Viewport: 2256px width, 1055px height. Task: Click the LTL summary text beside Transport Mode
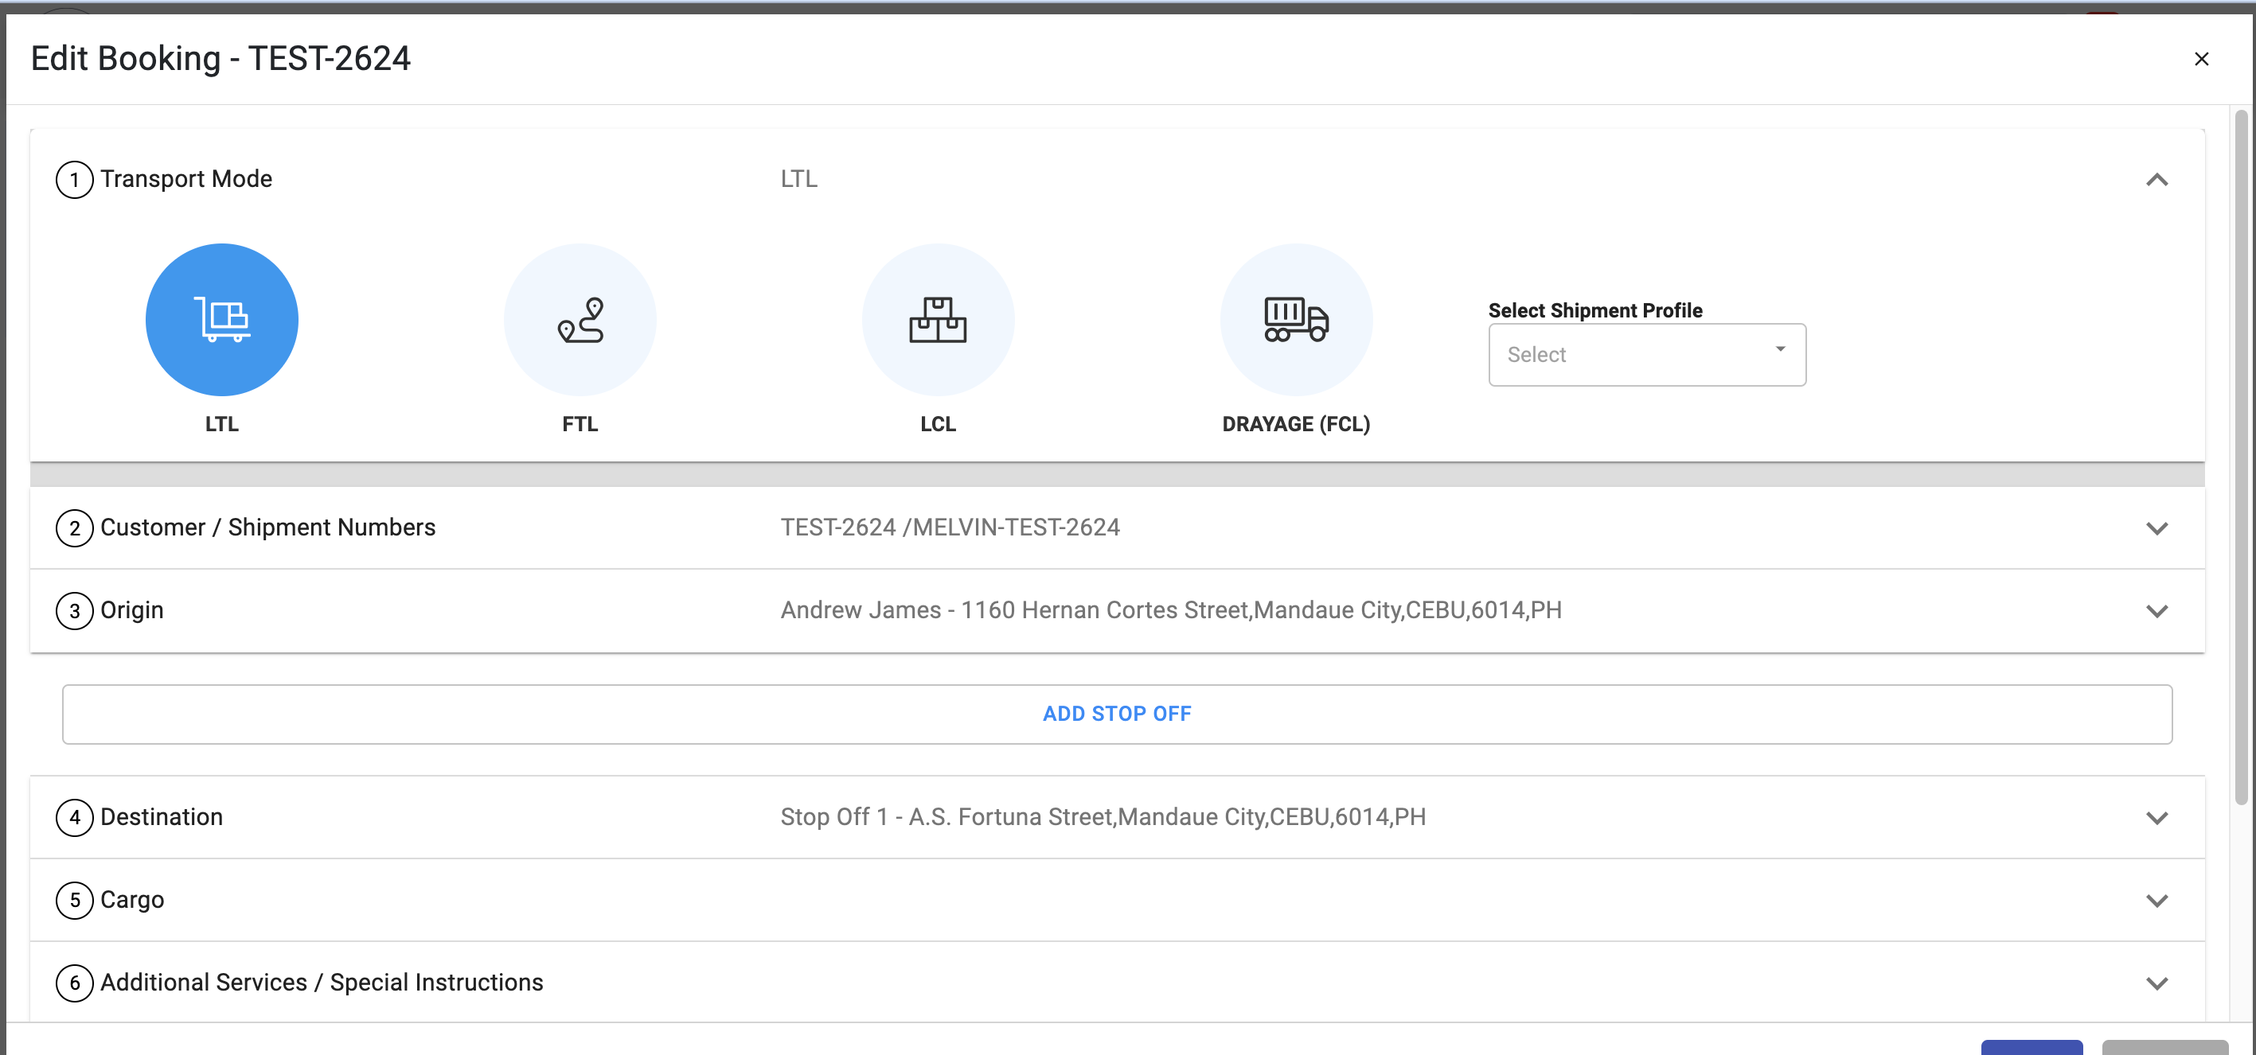[798, 178]
